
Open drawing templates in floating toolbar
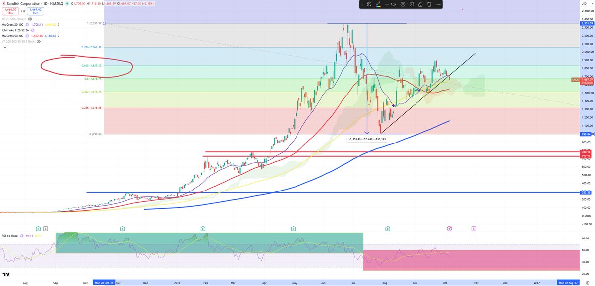point(369,4)
